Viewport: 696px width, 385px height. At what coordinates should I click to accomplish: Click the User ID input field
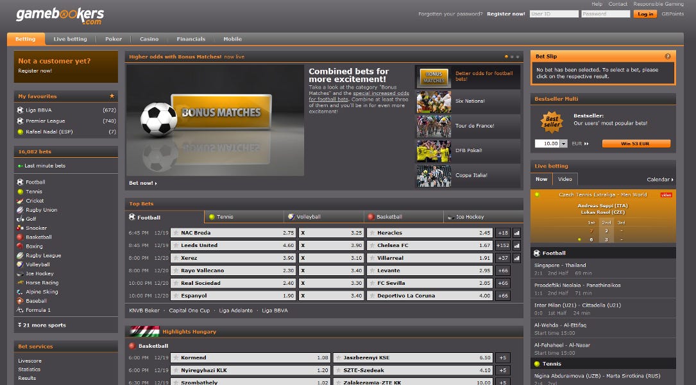554,13
